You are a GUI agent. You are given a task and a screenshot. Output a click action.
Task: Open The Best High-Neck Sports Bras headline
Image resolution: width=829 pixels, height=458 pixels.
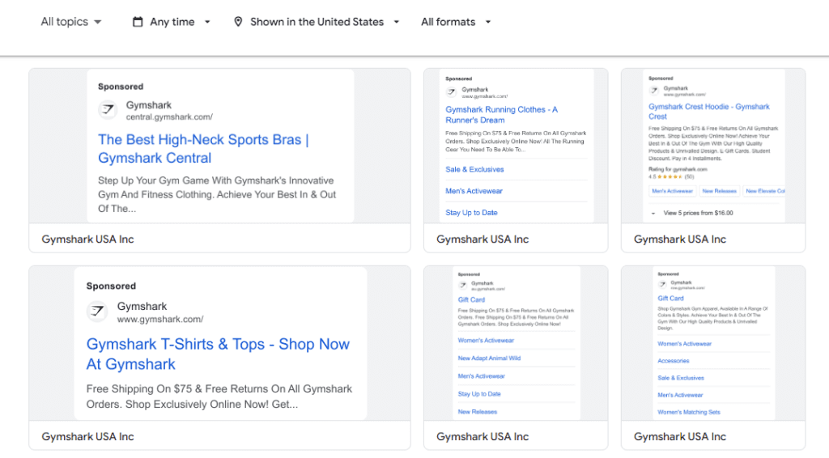[203, 149]
